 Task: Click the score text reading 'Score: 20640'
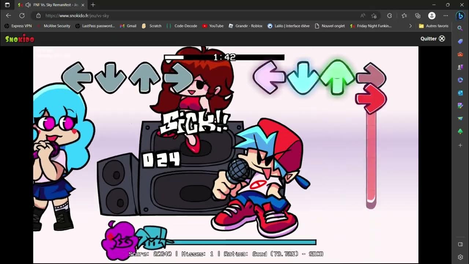click(150, 254)
